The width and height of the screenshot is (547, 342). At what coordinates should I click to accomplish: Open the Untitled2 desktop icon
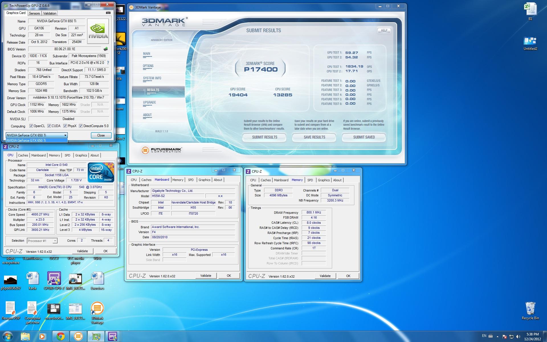tap(530, 43)
